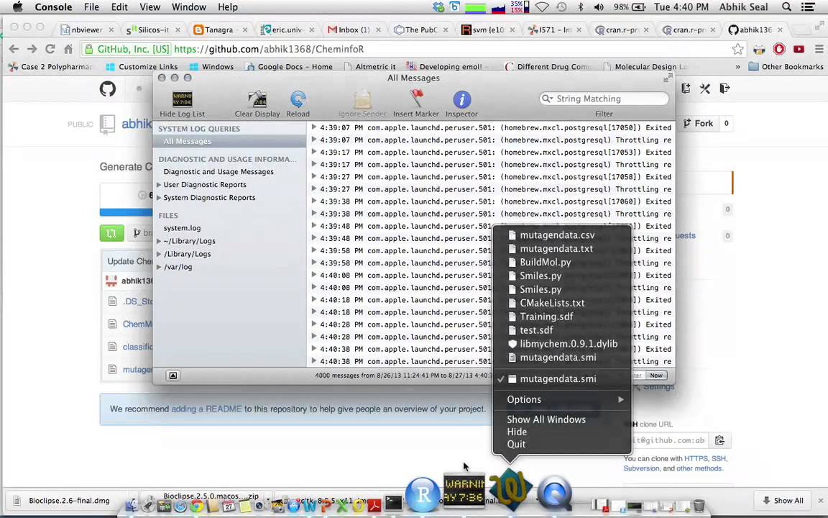This screenshot has height=518, width=828.
Task: Open the Inspector info icon
Action: 461,99
